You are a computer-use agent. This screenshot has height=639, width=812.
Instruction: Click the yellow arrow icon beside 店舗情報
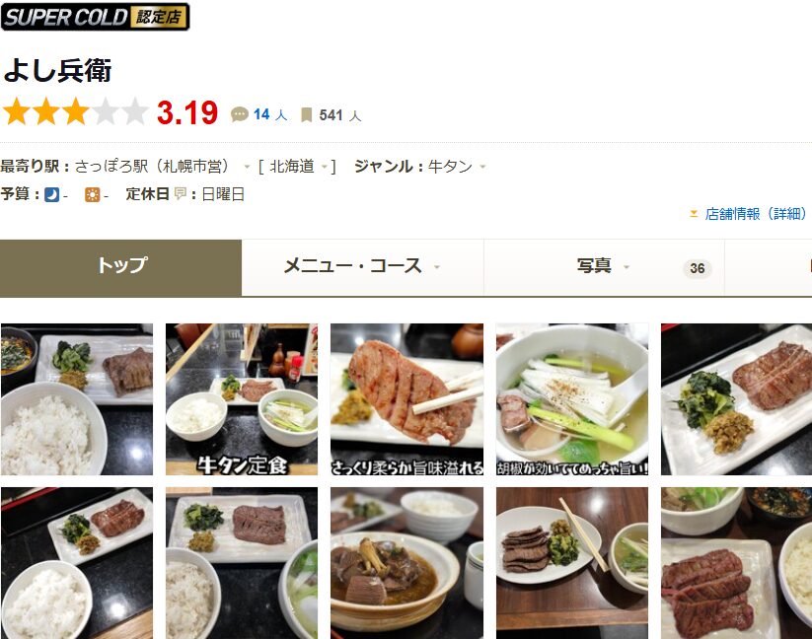694,214
